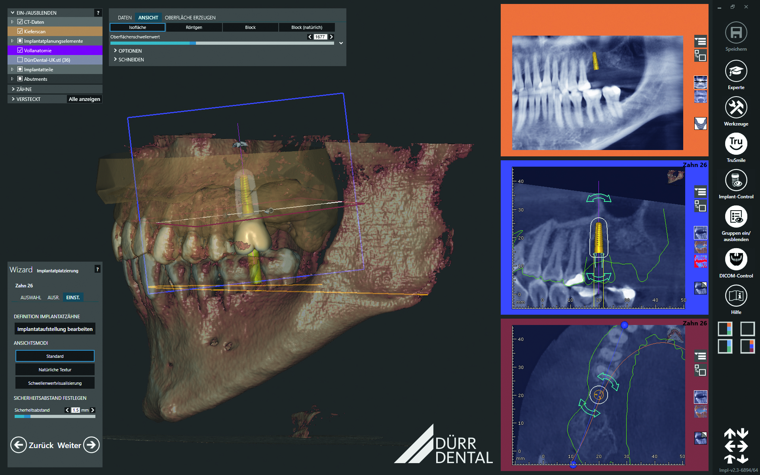Toggle Kieferscan checkbox
760x475 pixels.
20,31
